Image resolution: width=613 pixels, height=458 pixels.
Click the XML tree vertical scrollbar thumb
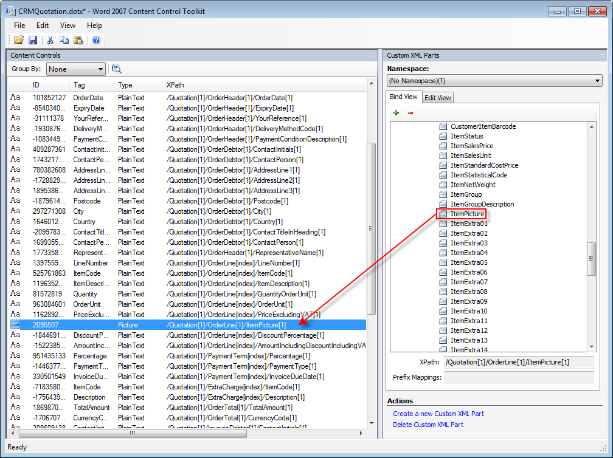[592, 259]
